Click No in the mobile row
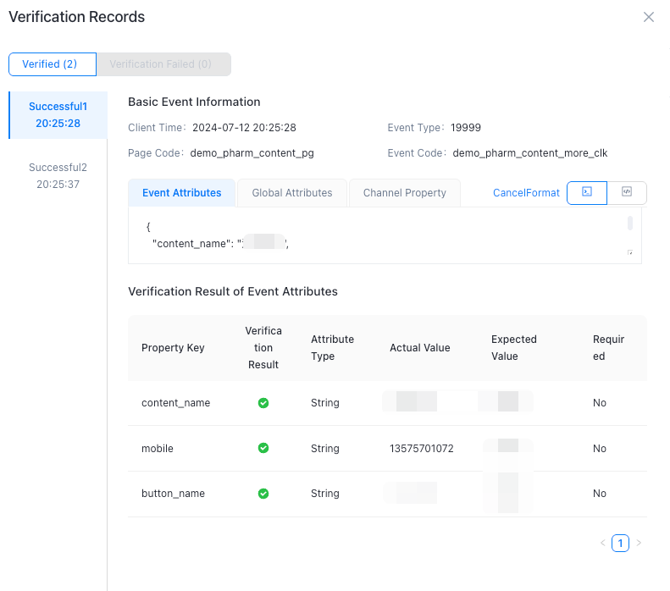Screen dimensions: 670x591 click(600, 449)
